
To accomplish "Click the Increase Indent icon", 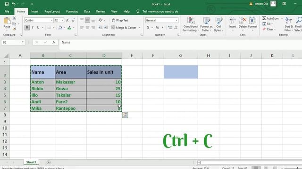I will (x=106, y=28).
